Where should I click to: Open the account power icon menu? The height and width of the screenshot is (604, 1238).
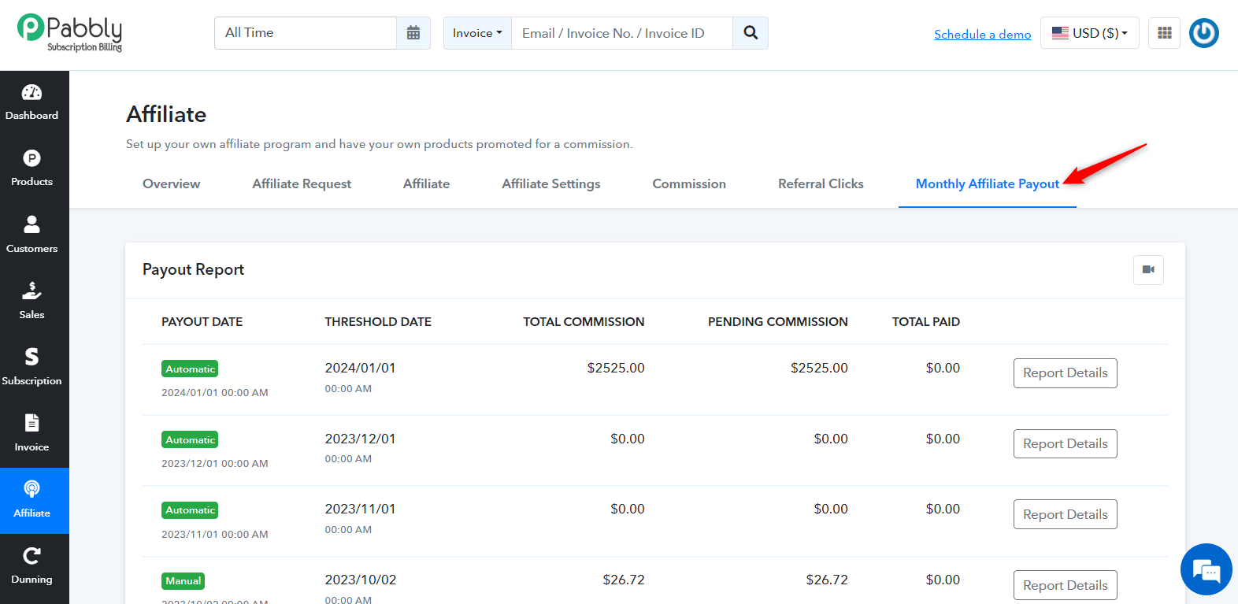1203,33
